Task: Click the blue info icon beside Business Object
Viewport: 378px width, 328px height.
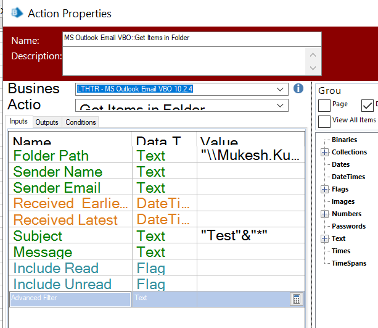Action: coord(298,88)
